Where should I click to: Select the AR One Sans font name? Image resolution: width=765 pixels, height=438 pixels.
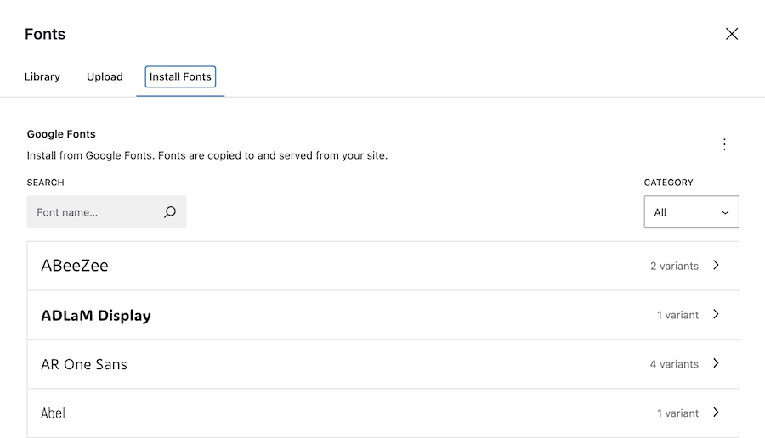click(x=84, y=364)
